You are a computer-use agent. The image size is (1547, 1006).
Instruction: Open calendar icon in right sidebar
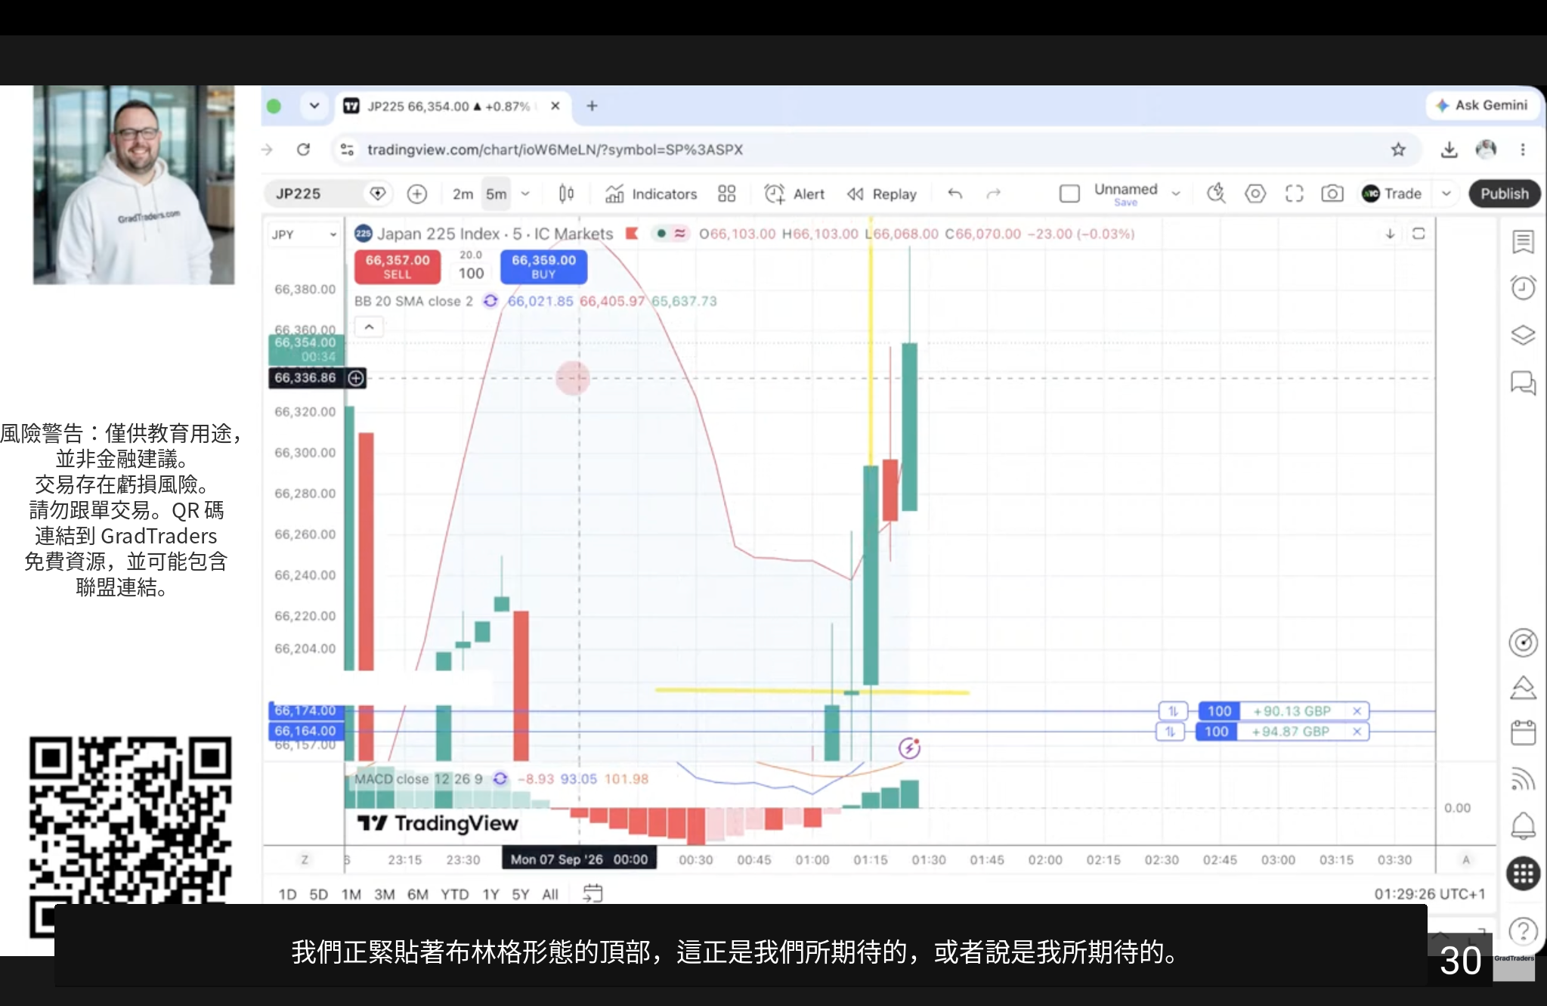(x=1523, y=732)
